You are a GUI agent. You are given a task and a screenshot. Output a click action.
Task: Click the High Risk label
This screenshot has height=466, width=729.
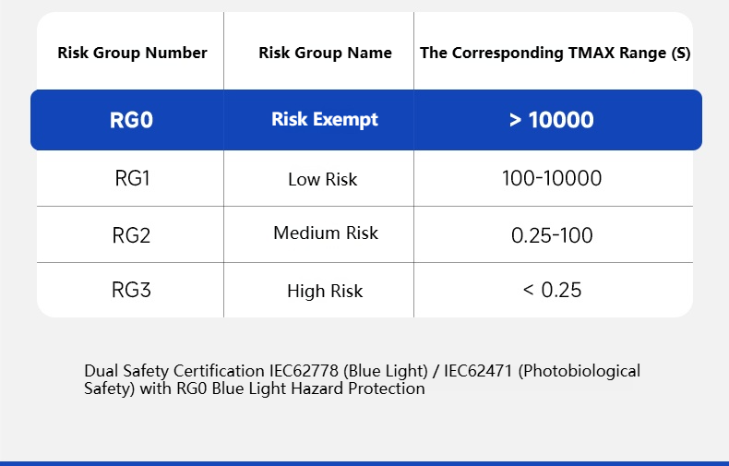click(325, 292)
